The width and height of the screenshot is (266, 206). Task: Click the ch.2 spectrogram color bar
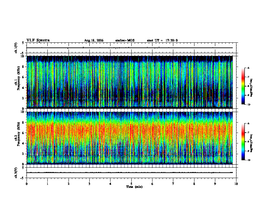click(243, 142)
